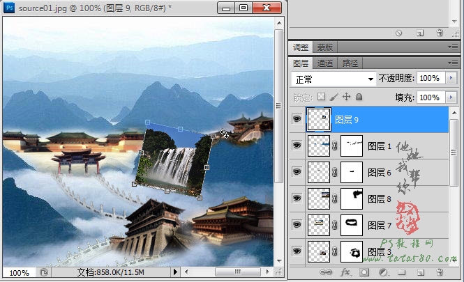Click the mask link chain icon on 图层 7

pos(335,226)
